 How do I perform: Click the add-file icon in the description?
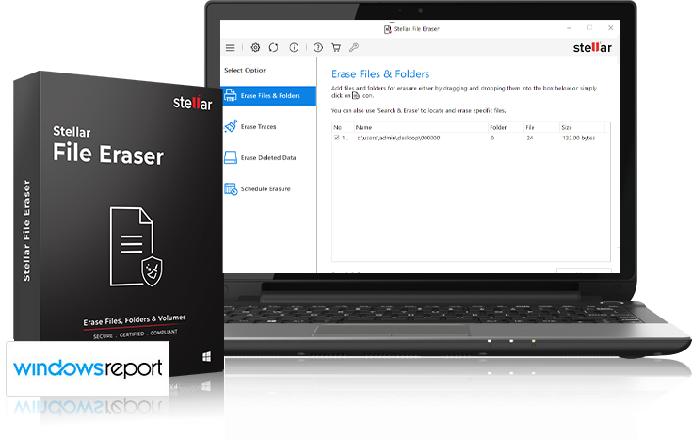pos(356,95)
